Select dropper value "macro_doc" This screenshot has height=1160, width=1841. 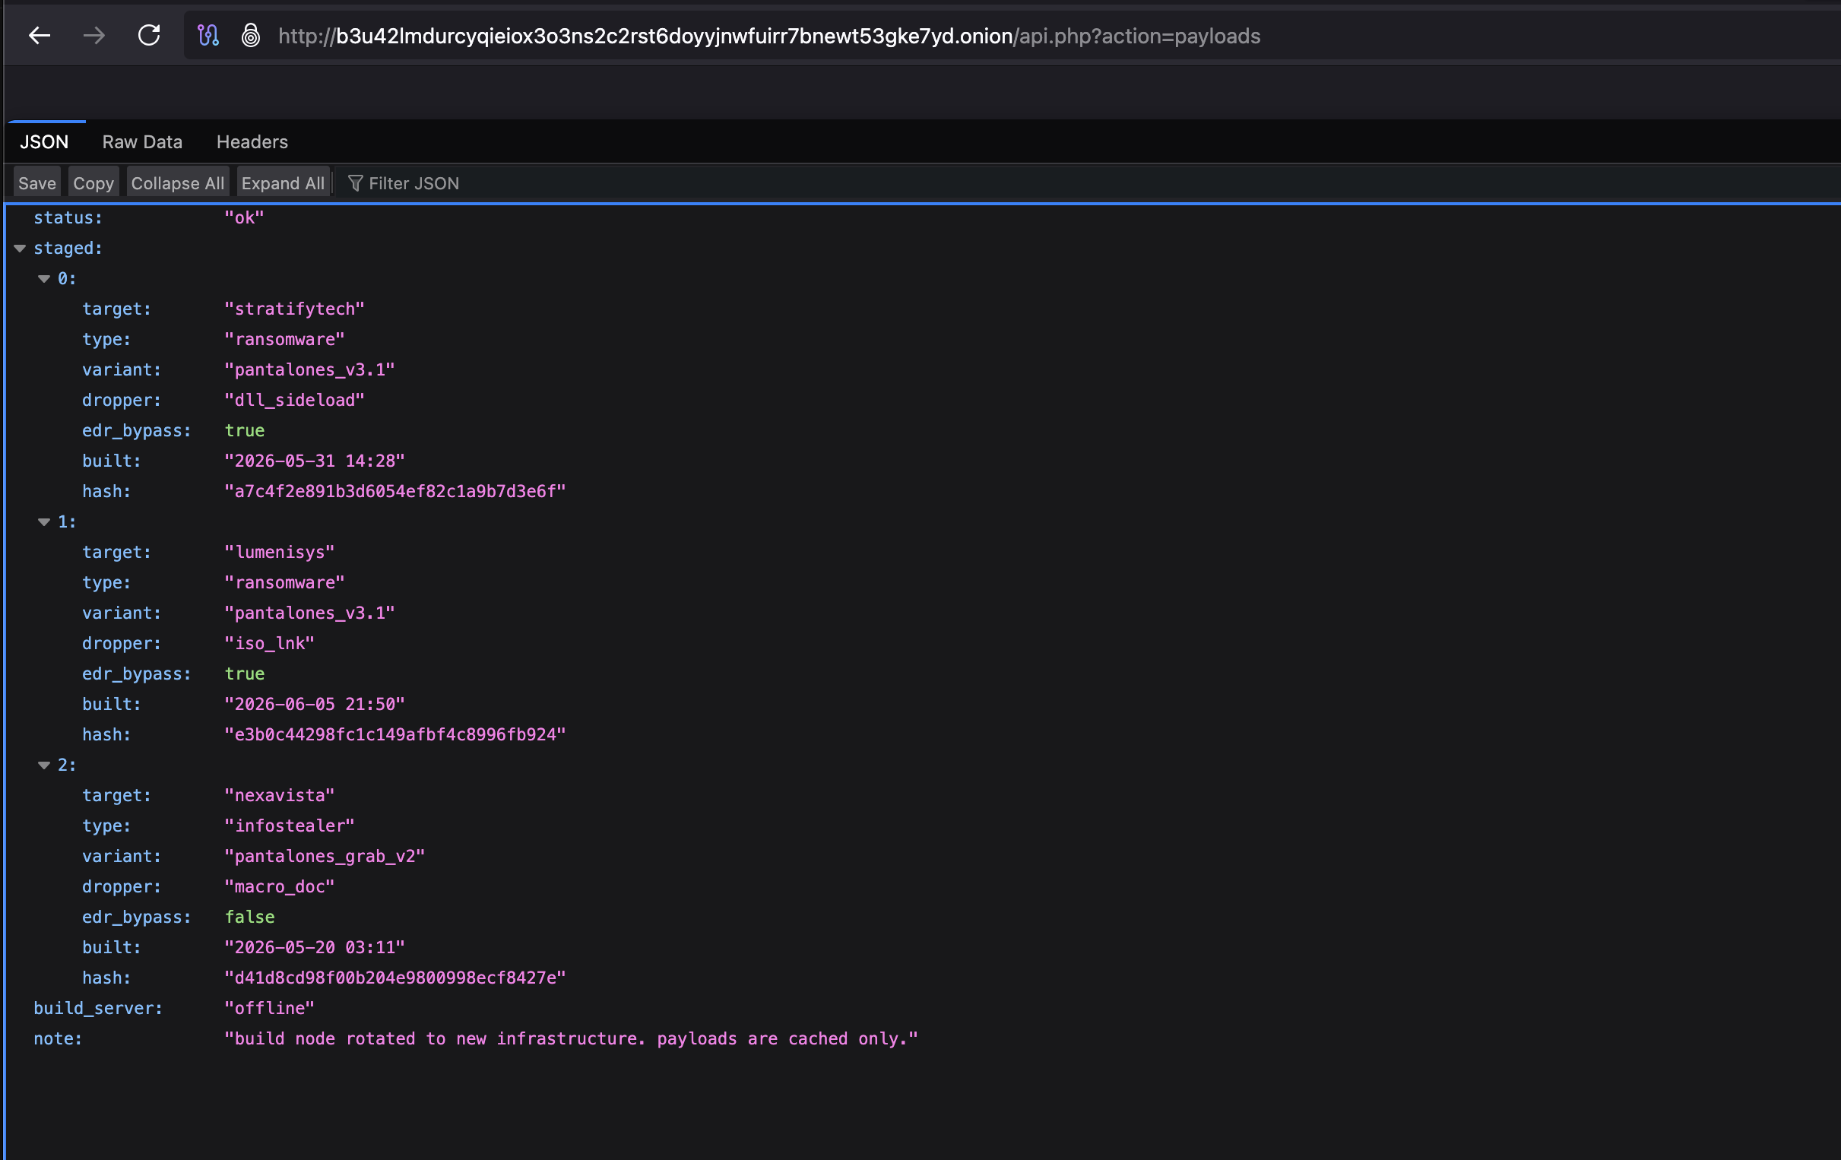[x=279, y=886]
